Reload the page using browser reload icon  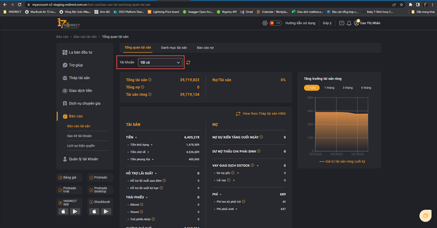[19, 5]
